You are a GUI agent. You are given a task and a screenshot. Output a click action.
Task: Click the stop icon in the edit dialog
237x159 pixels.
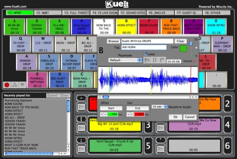162,60
